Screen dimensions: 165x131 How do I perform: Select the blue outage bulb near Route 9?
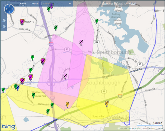click(x=18, y=88)
